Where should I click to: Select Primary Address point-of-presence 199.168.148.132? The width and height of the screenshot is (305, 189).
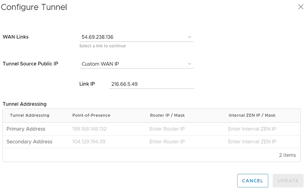pyautogui.click(x=89, y=129)
